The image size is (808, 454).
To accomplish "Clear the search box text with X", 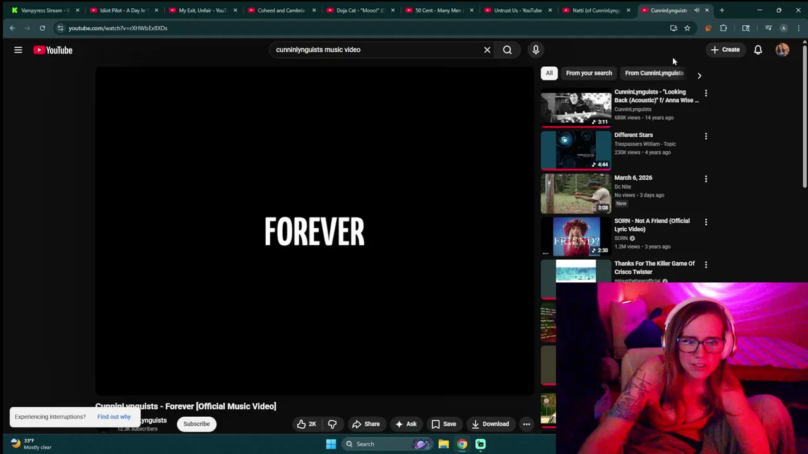I will (487, 50).
